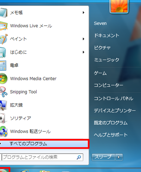Open ゲーム explorer
Image resolution: width=141 pixels, height=172 pixels.
(100, 73)
